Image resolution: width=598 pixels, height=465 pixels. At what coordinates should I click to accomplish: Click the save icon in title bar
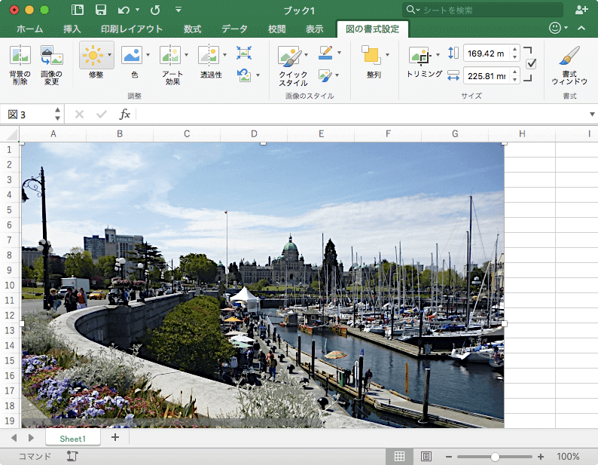100,10
